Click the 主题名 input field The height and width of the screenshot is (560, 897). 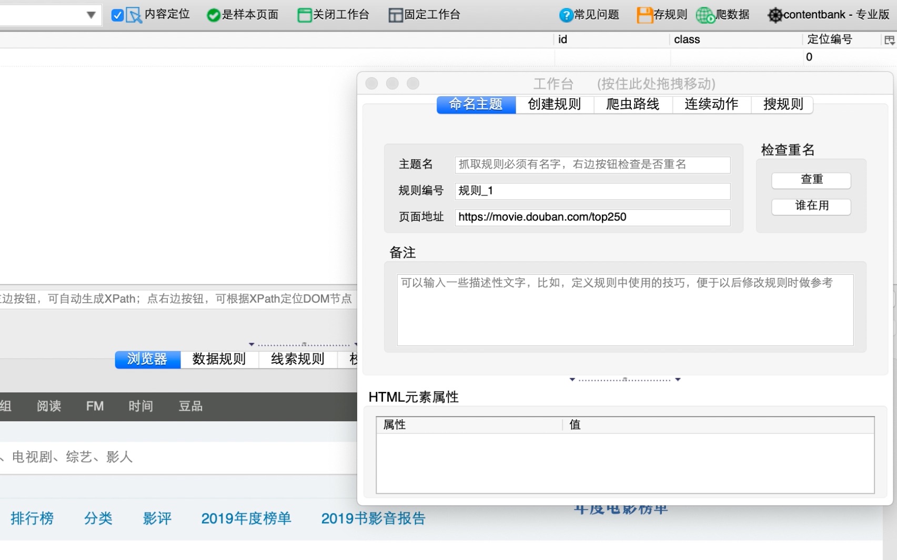592,164
